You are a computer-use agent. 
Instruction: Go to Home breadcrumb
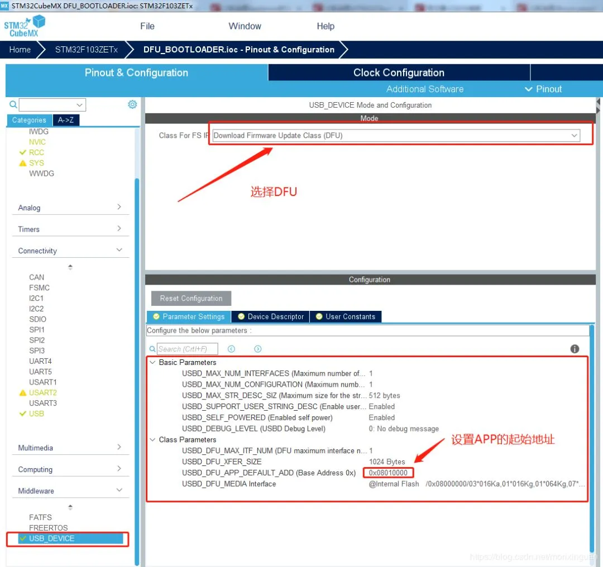20,50
